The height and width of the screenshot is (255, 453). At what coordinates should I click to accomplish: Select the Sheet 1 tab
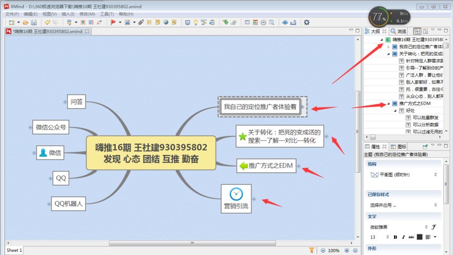(14, 250)
